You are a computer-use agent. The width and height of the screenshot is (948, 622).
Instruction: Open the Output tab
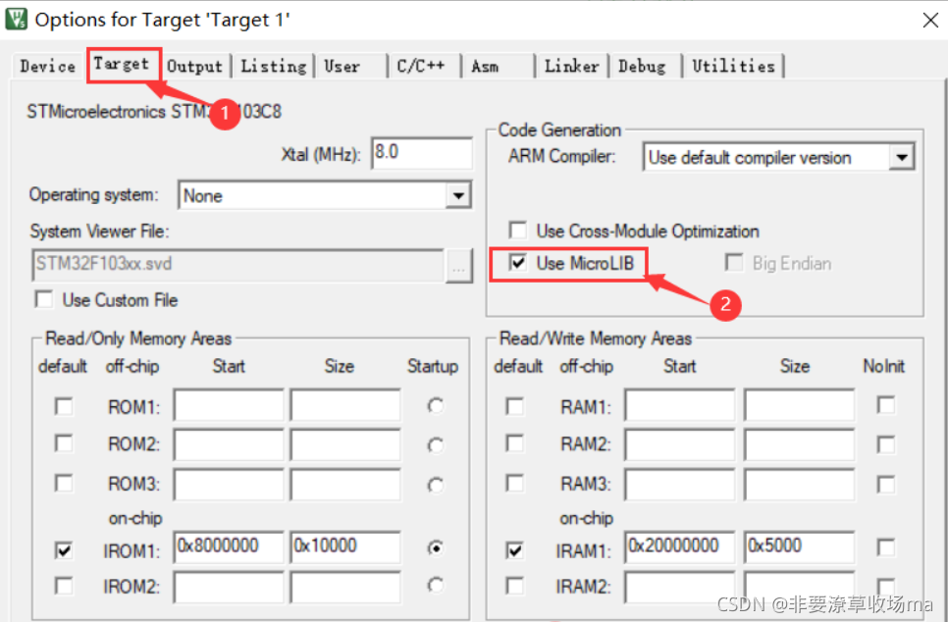pyautogui.click(x=194, y=66)
